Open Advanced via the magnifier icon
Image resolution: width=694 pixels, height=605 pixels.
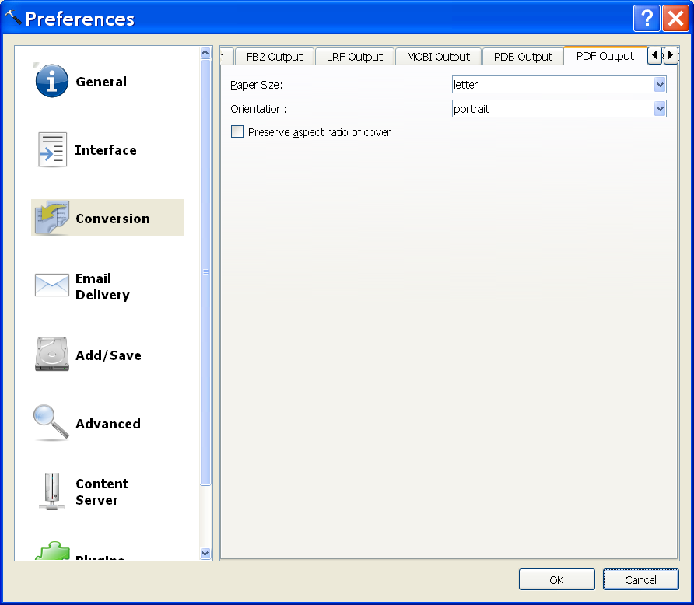tap(51, 422)
